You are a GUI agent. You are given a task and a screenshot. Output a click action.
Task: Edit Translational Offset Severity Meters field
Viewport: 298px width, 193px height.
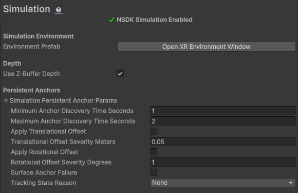pos(223,142)
